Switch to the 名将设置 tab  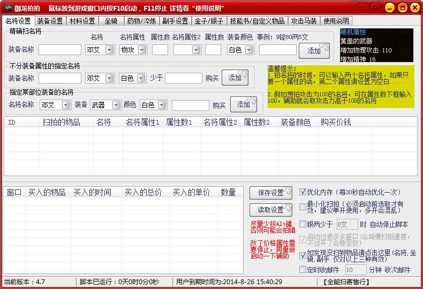18,21
